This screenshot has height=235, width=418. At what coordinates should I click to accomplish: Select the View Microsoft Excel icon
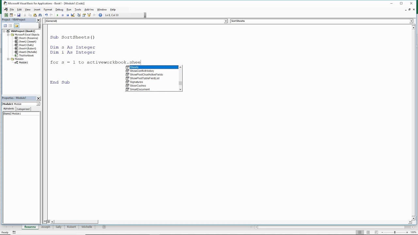click(6, 15)
